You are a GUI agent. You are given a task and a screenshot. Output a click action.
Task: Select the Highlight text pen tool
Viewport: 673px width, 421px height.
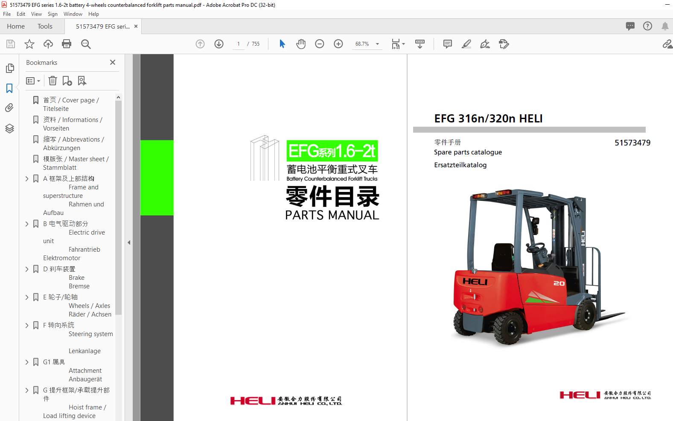466,44
